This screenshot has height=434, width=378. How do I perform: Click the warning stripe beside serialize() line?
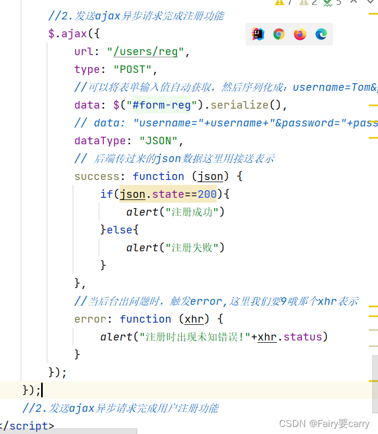coord(373,105)
